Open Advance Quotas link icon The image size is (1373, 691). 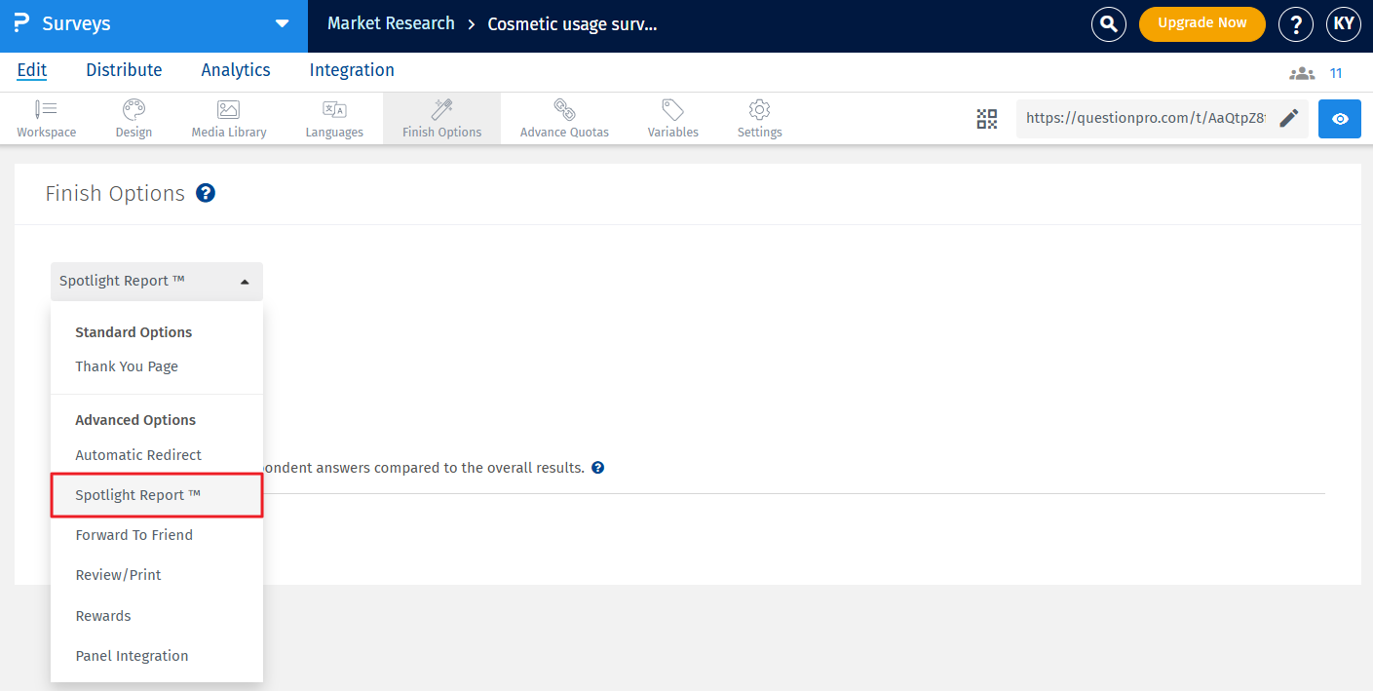pyautogui.click(x=563, y=110)
